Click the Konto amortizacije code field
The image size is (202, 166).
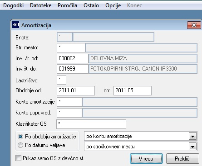point(69,102)
